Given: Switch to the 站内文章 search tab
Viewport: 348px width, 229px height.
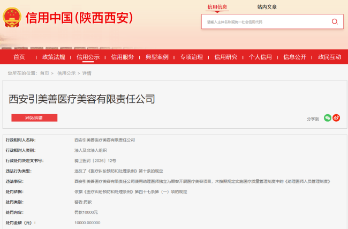Looking at the screenshot, I should [267, 7].
